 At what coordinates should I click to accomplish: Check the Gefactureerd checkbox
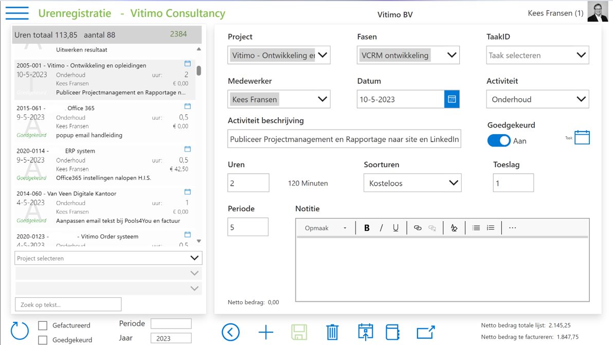(x=43, y=325)
